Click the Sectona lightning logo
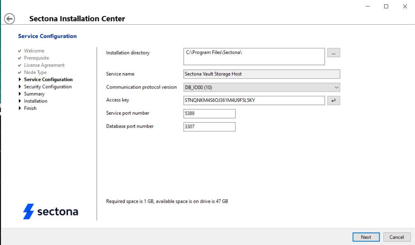This screenshot has width=415, height=245. tap(29, 211)
